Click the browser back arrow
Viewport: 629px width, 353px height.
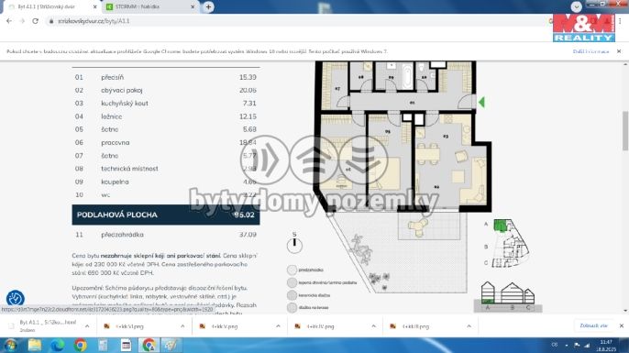pyautogui.click(x=9, y=21)
